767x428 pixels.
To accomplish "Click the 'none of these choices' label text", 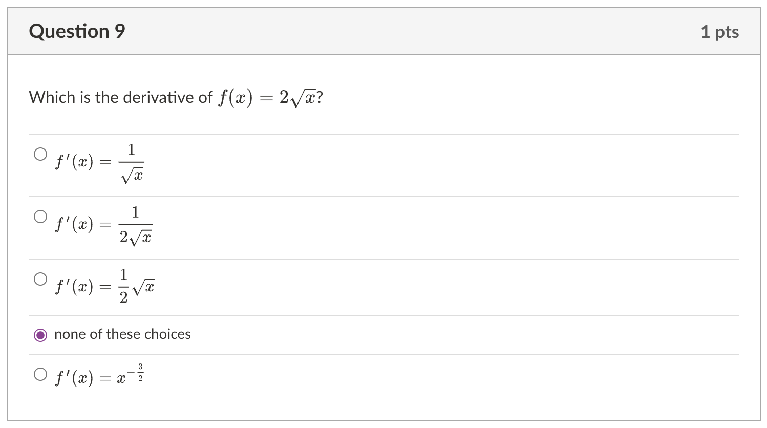I will [x=122, y=334].
